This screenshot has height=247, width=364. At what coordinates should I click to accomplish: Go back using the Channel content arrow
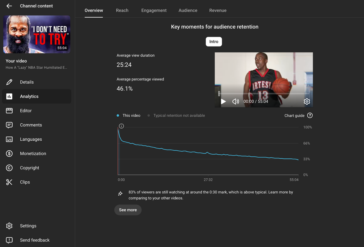tap(9, 6)
